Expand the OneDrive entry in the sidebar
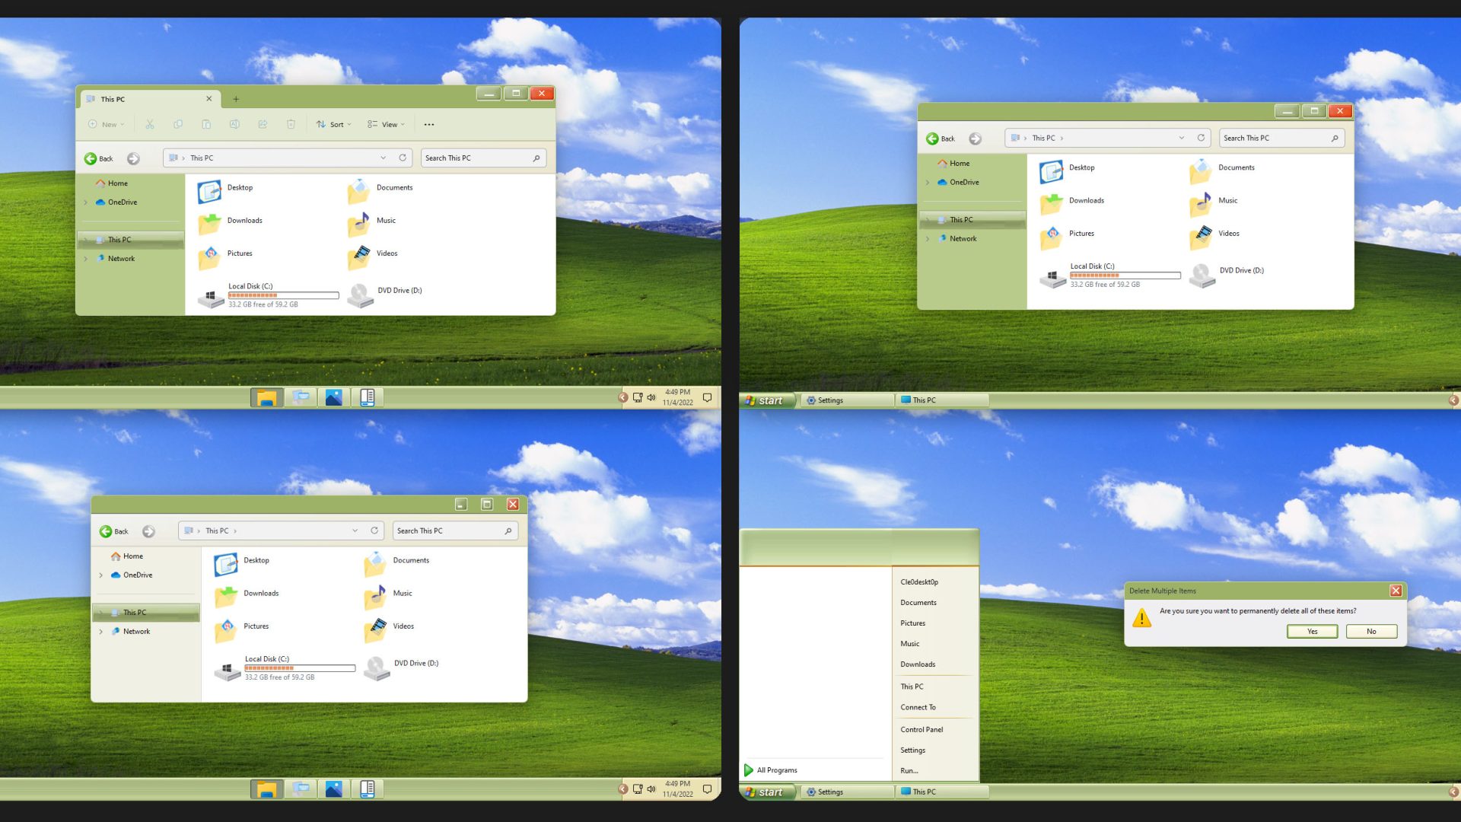This screenshot has height=822, width=1461. (x=86, y=202)
